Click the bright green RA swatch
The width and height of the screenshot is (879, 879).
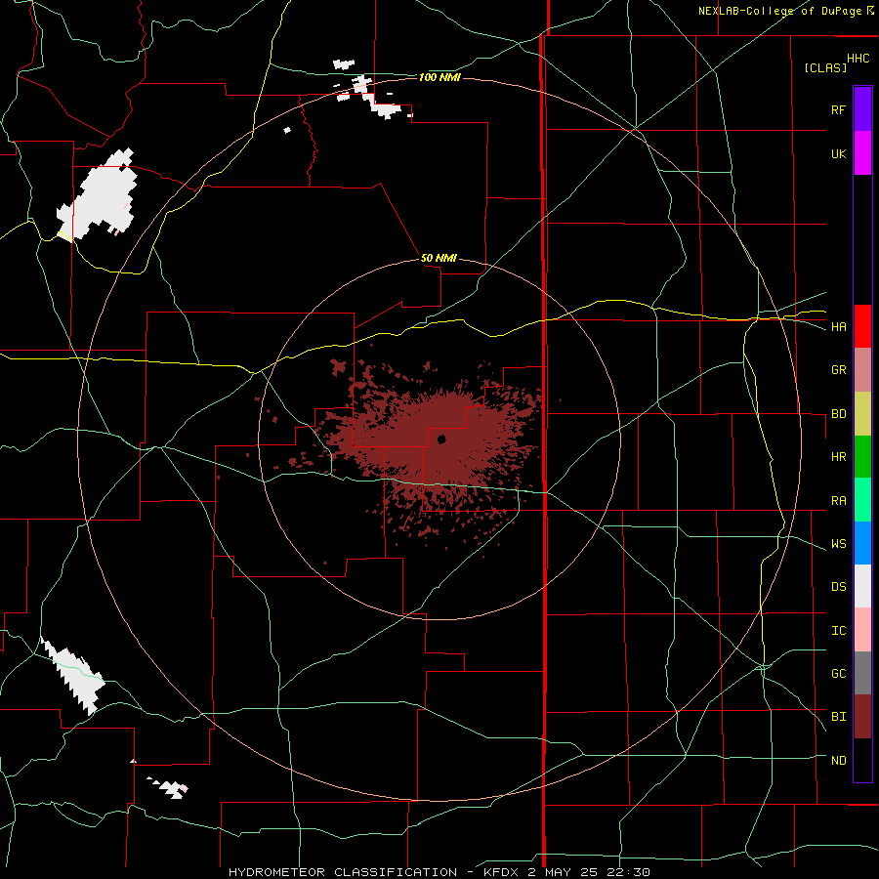tap(862, 500)
